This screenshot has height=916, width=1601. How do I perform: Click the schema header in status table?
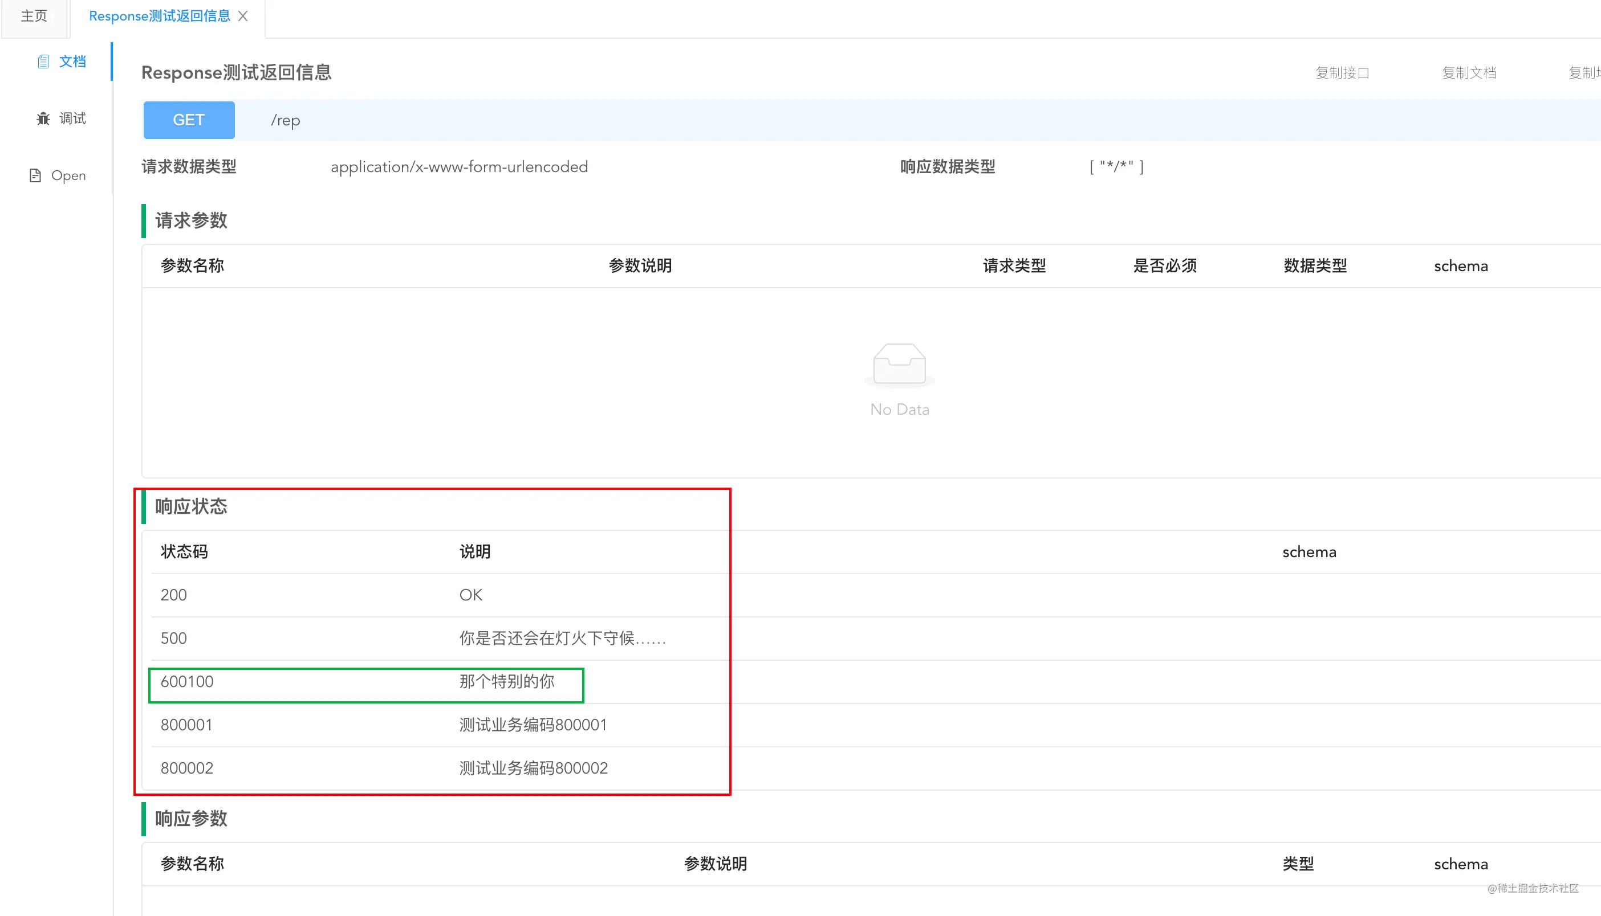1309,553
